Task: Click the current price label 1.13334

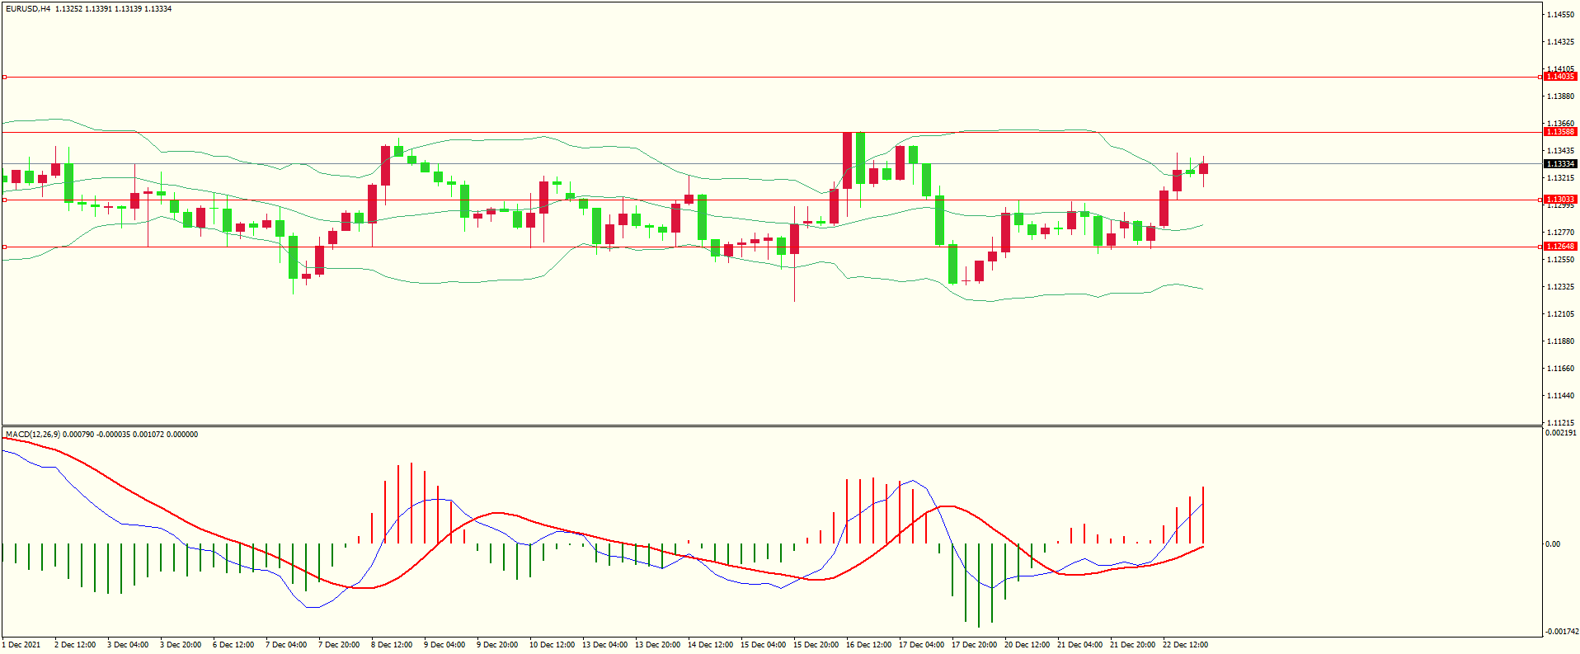Action: (1560, 164)
